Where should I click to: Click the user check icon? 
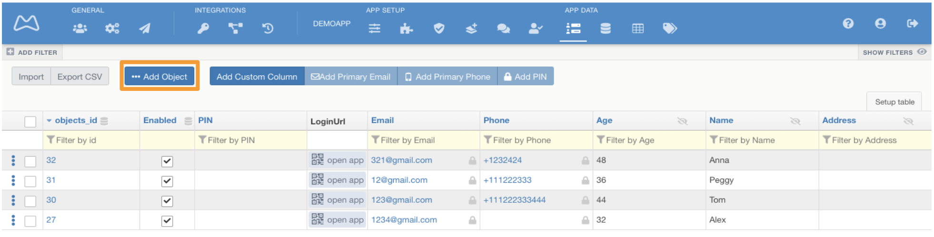coord(536,29)
